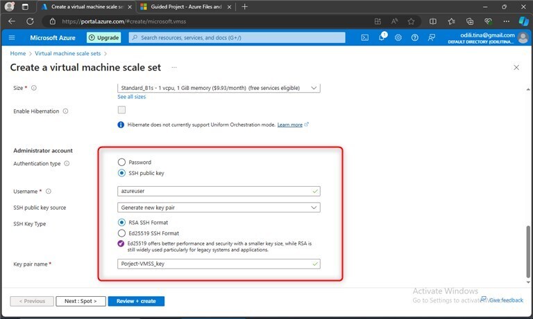Click the page vertical scrollbar thumb
Image resolution: width=533 pixels, height=319 pixels.
pos(528,251)
